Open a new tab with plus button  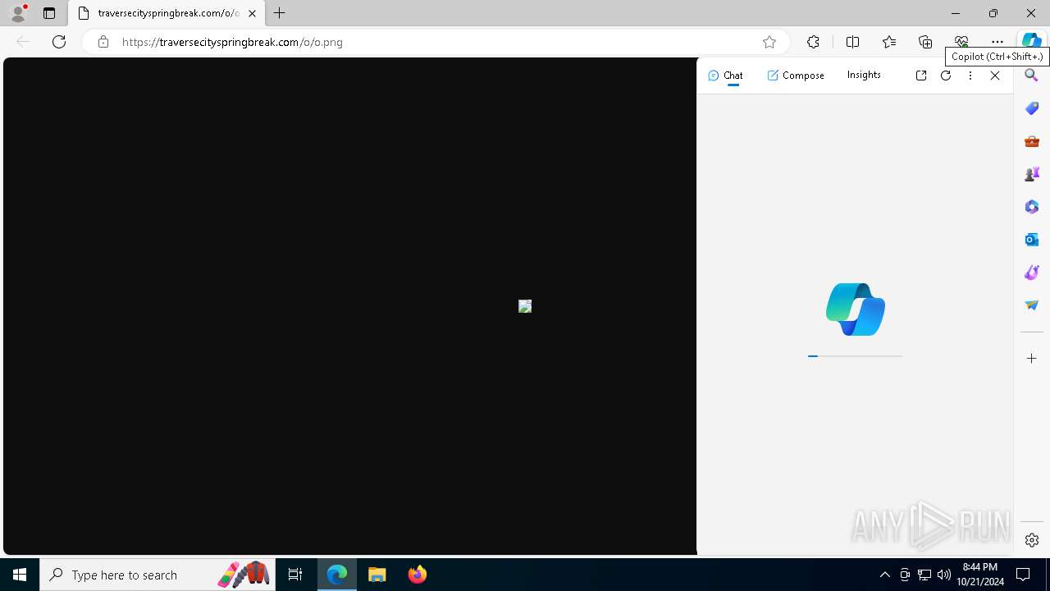click(x=280, y=13)
